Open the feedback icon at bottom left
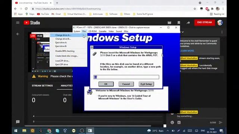The image size is (239, 134). click(x=18, y=122)
